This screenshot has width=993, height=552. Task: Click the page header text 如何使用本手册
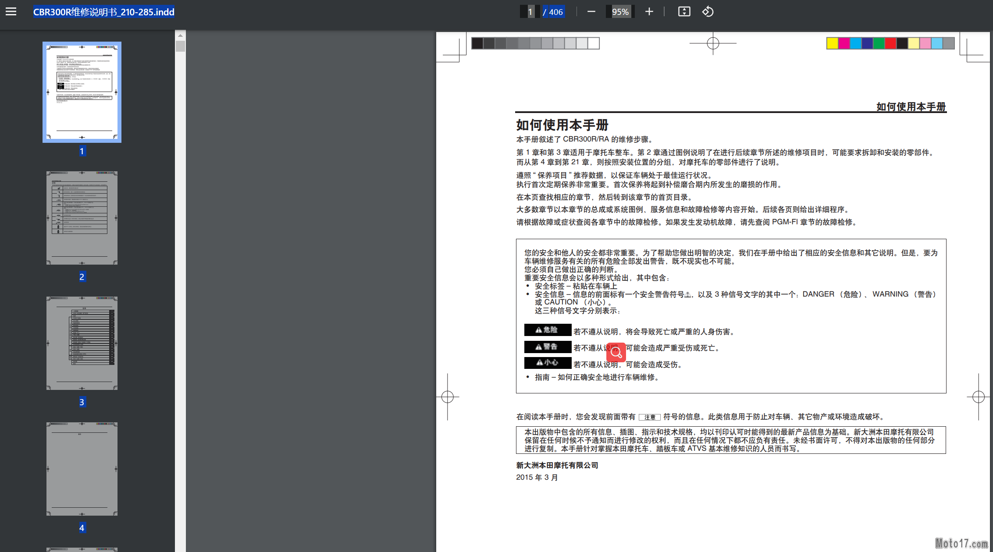click(x=911, y=106)
